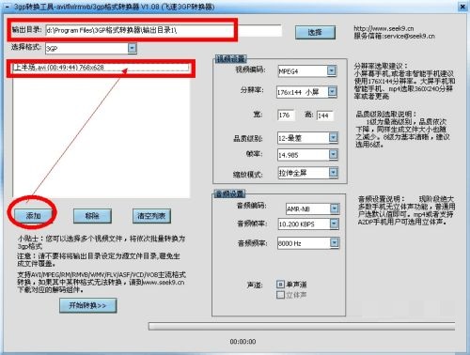
Task: Select the 上半场.avi file in the list
Action: [x=101, y=68]
